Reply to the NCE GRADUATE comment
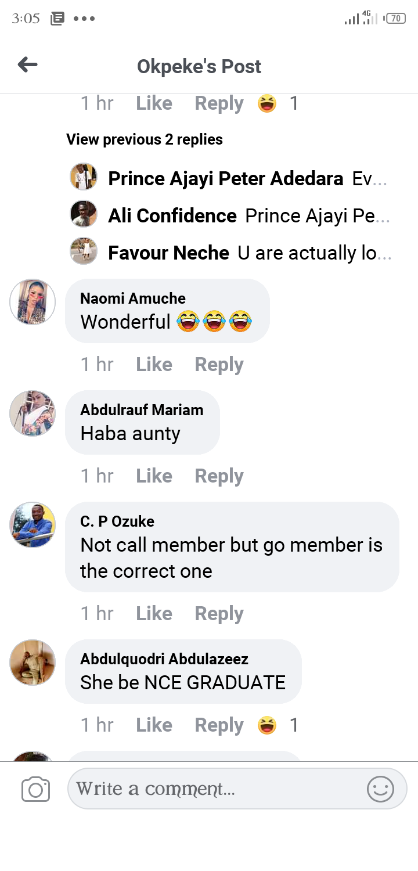The width and height of the screenshot is (418, 871). (x=219, y=725)
